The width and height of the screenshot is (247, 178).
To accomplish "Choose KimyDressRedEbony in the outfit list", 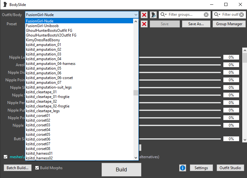I will coord(43,40).
